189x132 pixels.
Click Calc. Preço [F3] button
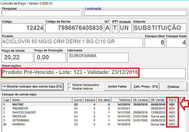(146, 86)
